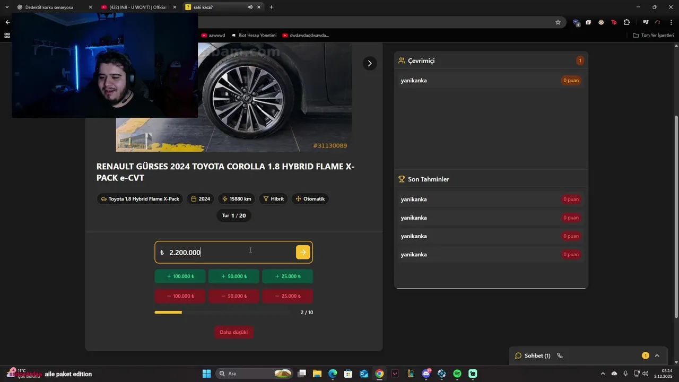Open File Explorer from the taskbar
Image resolution: width=679 pixels, height=382 pixels.
tap(317, 374)
